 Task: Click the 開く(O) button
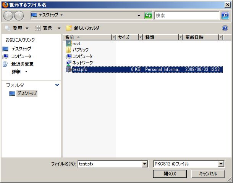(170, 174)
